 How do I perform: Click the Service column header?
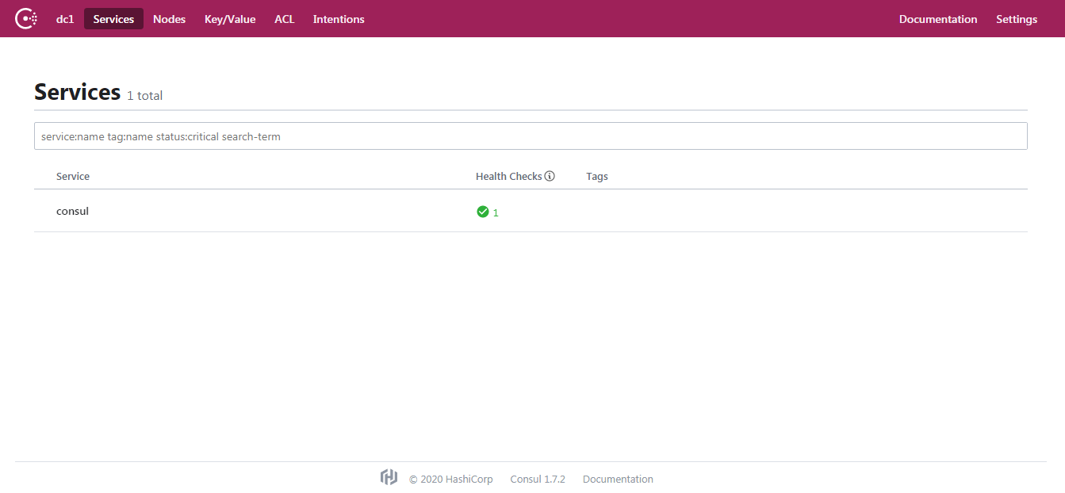tap(73, 176)
